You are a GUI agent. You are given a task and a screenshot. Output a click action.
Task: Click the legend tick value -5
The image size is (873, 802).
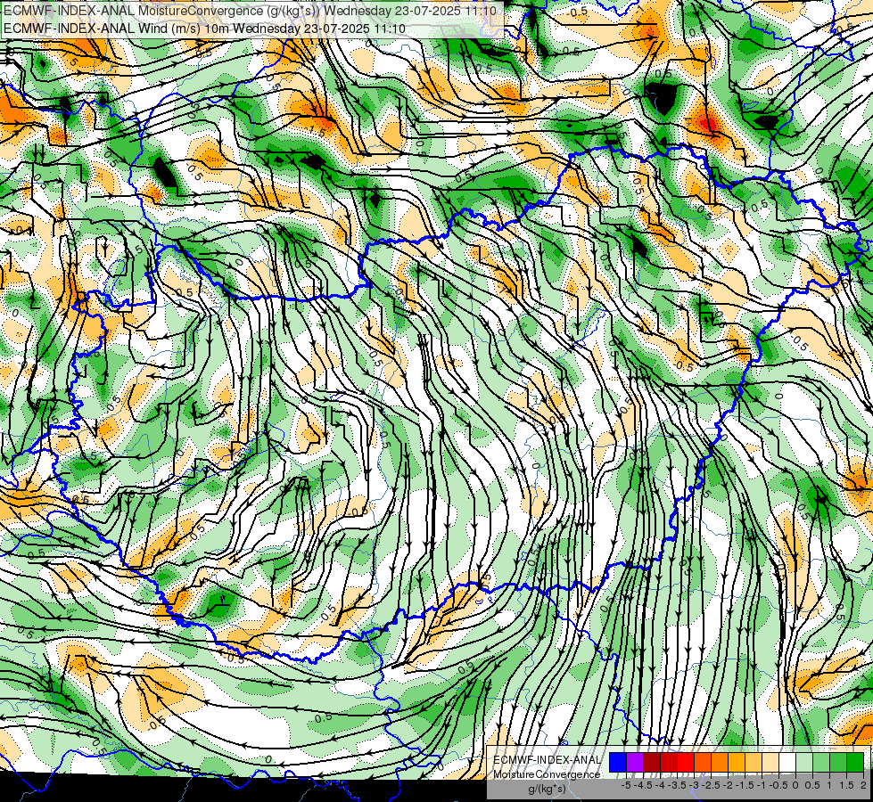[x=626, y=785]
